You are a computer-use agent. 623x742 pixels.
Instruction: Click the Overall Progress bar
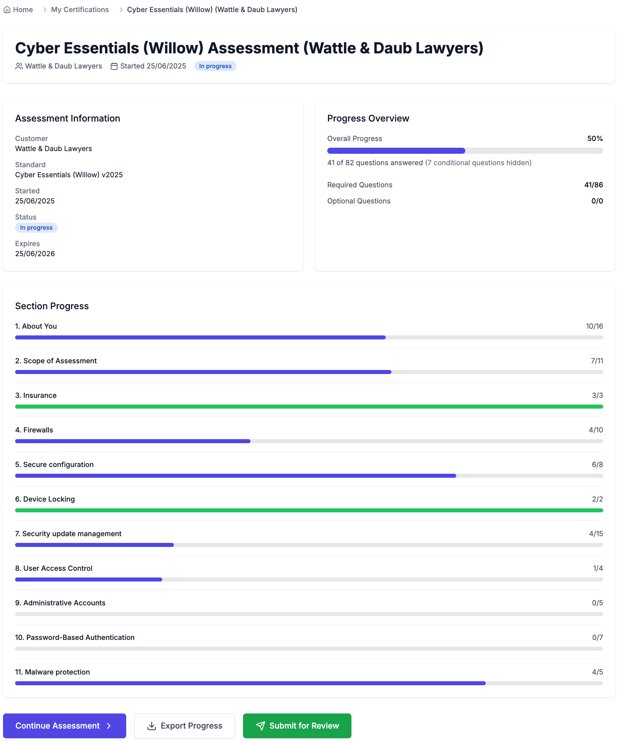pyautogui.click(x=465, y=151)
